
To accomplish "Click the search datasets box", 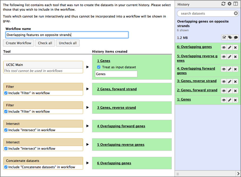I will (x=208, y=13).
